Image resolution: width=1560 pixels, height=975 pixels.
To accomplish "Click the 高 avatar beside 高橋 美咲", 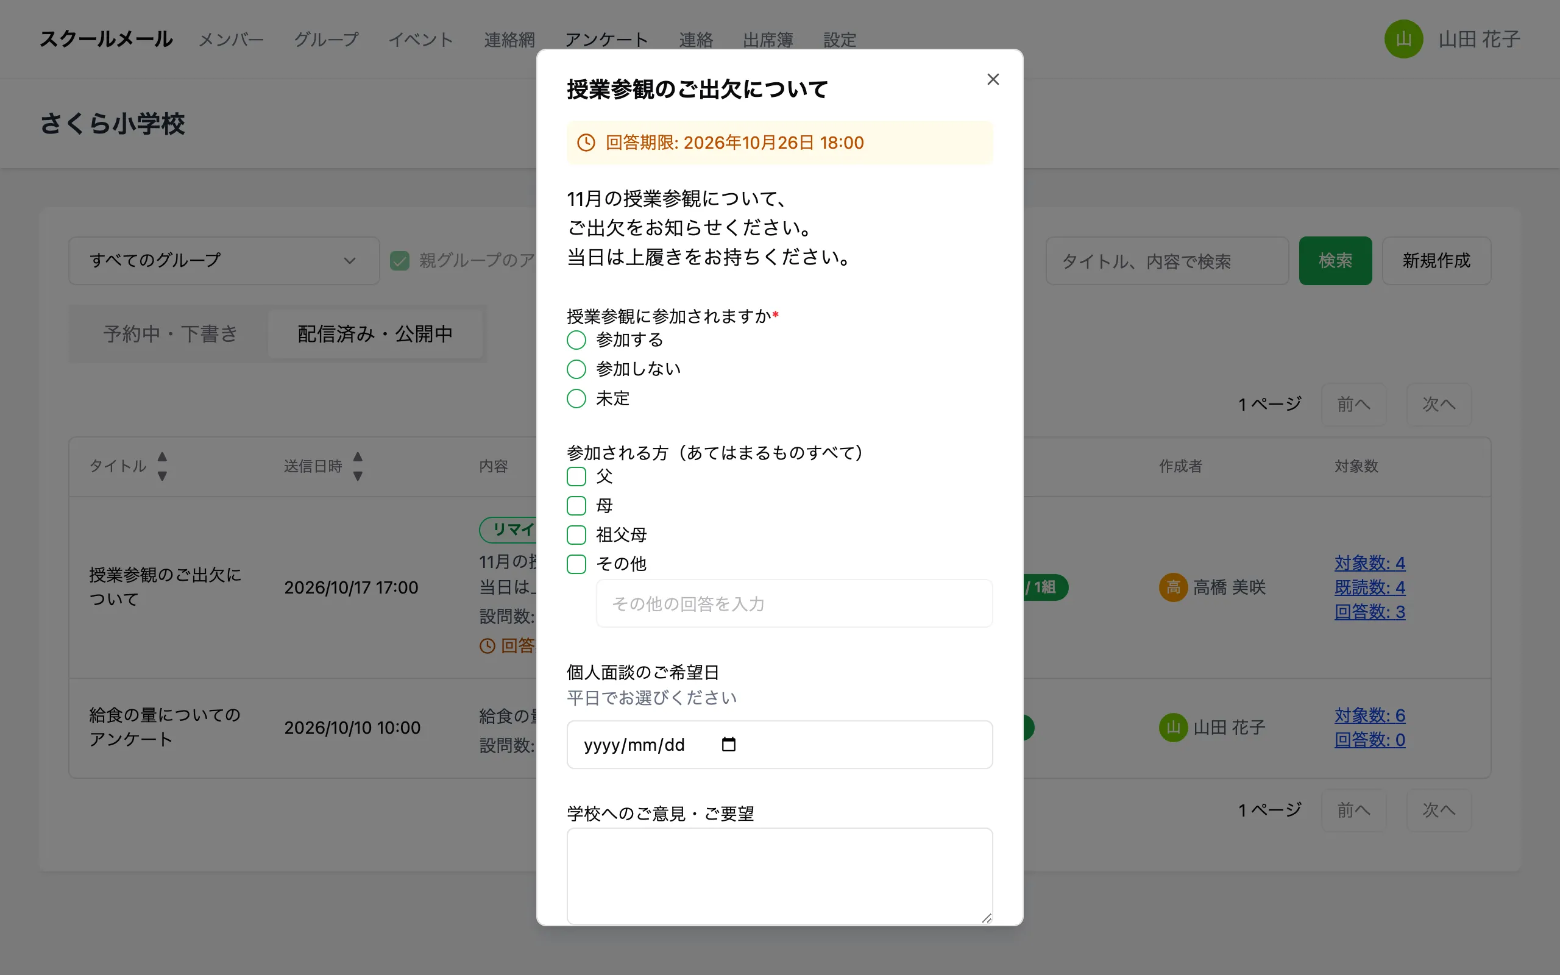I will 1173,587.
